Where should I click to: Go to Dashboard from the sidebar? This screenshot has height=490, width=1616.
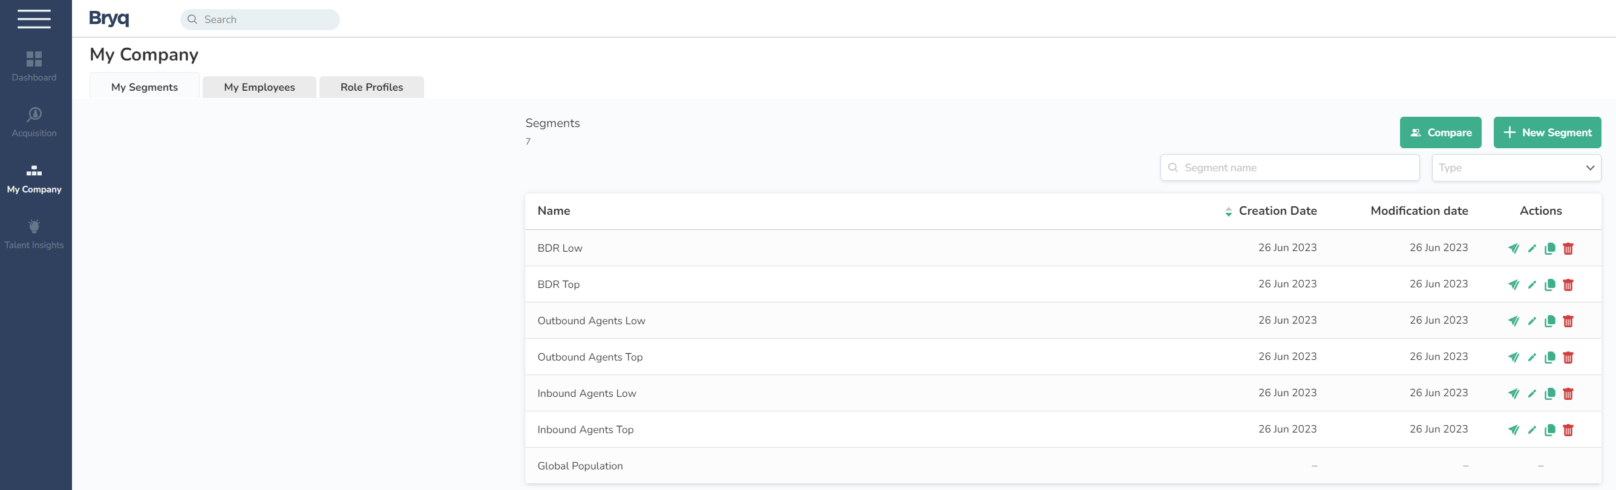click(x=34, y=67)
